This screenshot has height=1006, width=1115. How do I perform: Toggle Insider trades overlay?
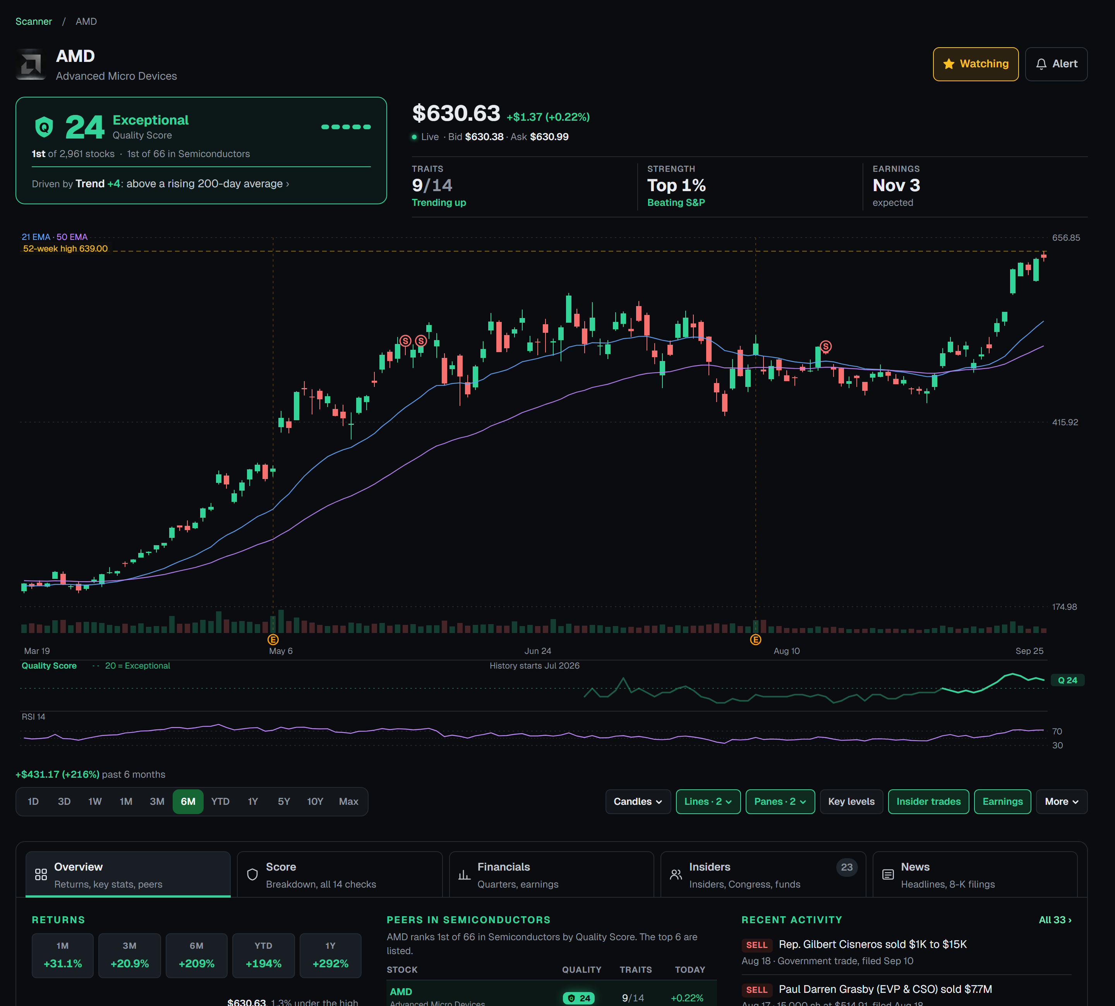pos(928,801)
